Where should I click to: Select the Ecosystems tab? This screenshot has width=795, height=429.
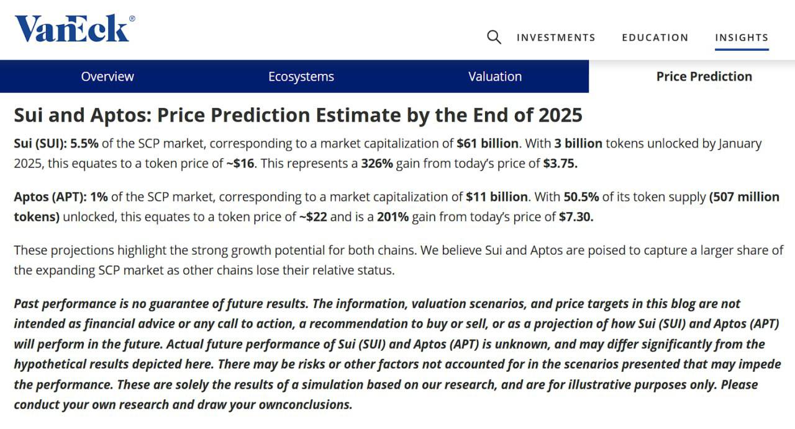coord(301,76)
